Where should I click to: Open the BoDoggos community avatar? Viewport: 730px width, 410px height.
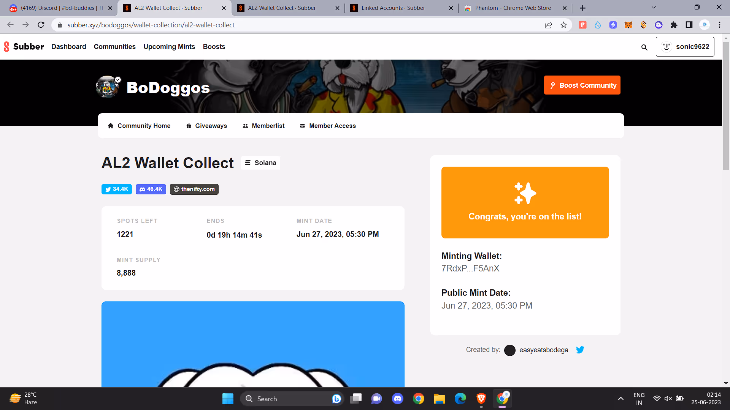pyautogui.click(x=108, y=87)
